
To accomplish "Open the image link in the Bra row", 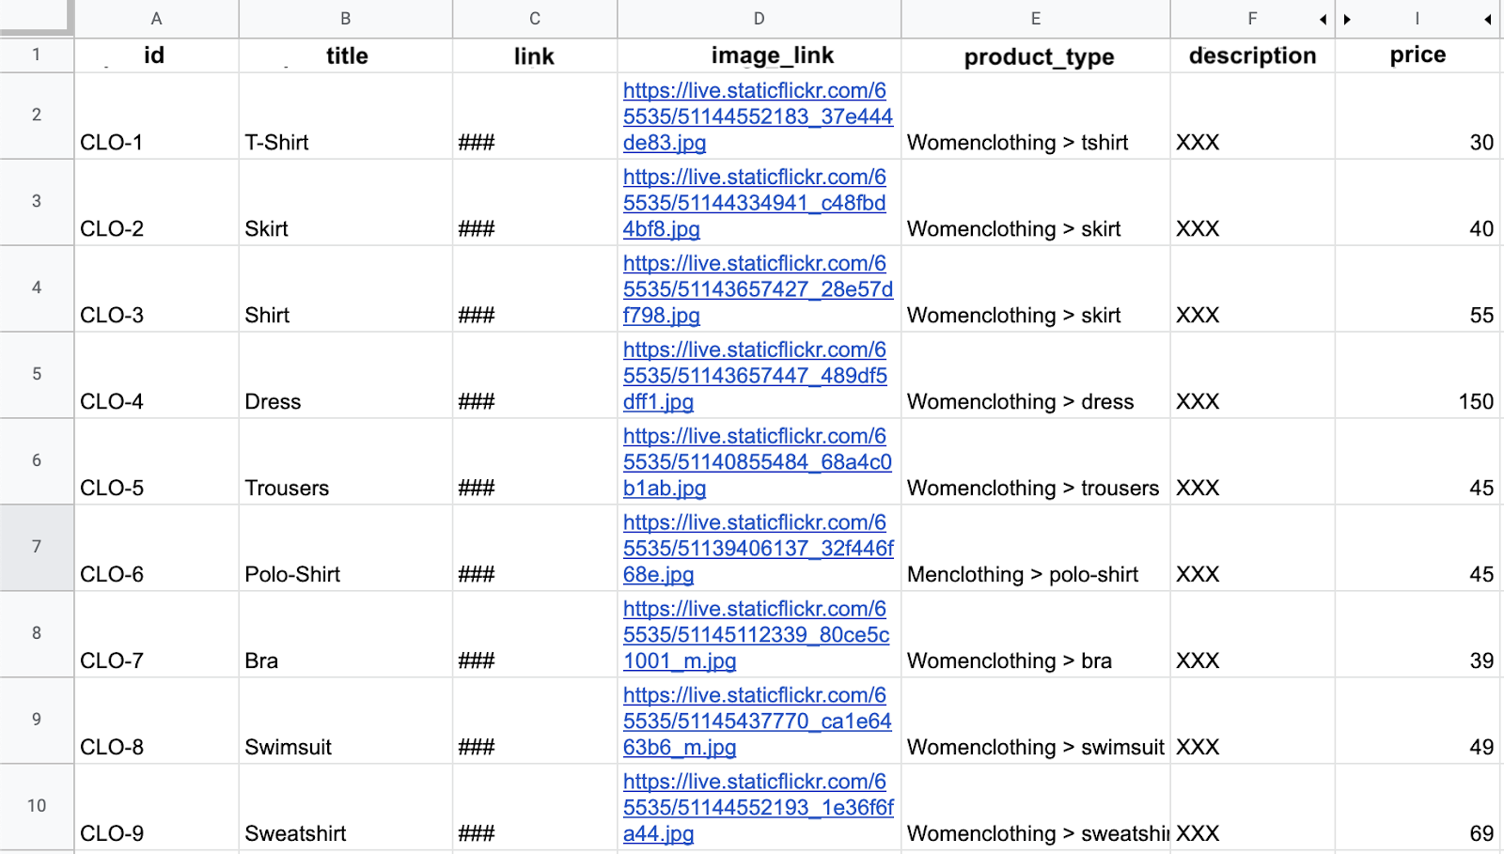I will (x=755, y=635).
